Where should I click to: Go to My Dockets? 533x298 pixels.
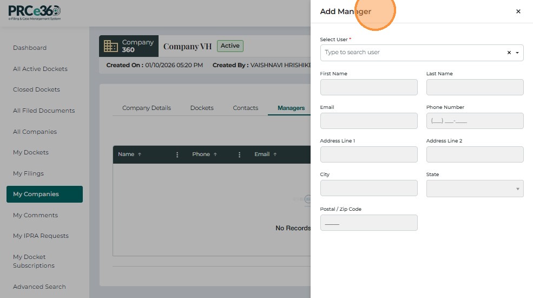pos(31,152)
